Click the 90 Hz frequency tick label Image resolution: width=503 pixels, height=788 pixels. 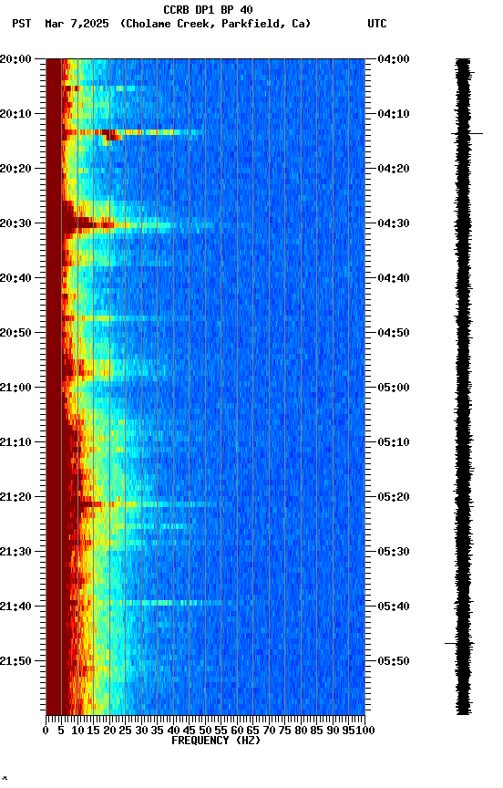[x=333, y=731]
